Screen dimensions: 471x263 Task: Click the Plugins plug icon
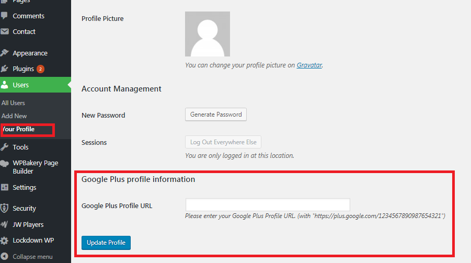[5, 69]
